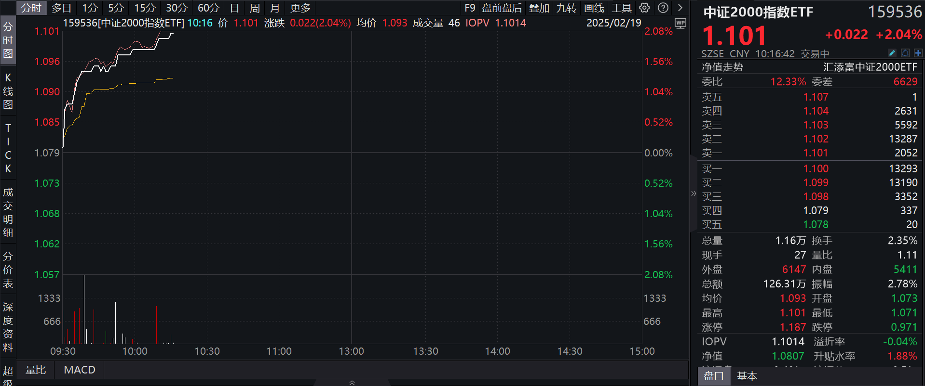
Task: Switch to the 基本 tab
Action: [x=747, y=376]
